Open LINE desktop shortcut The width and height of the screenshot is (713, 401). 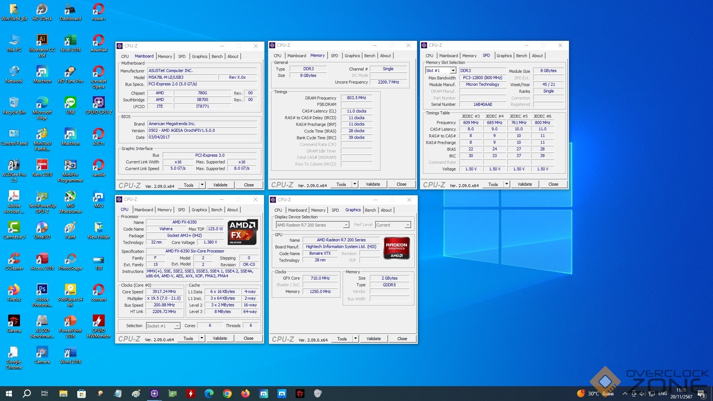70,105
